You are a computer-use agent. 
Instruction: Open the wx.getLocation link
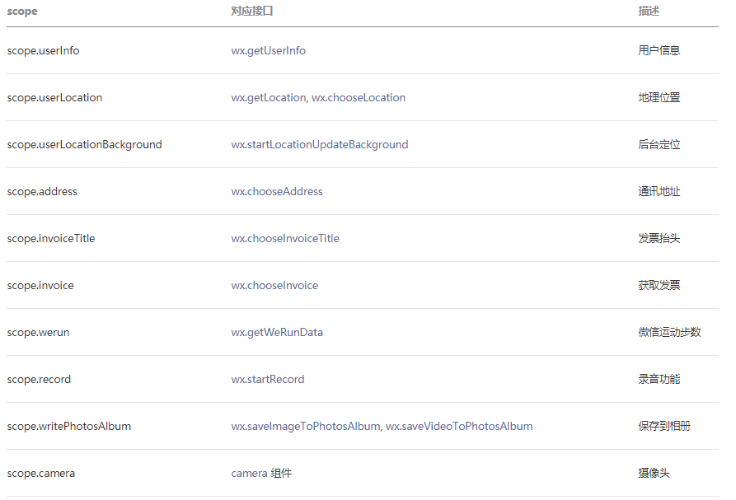click(269, 97)
